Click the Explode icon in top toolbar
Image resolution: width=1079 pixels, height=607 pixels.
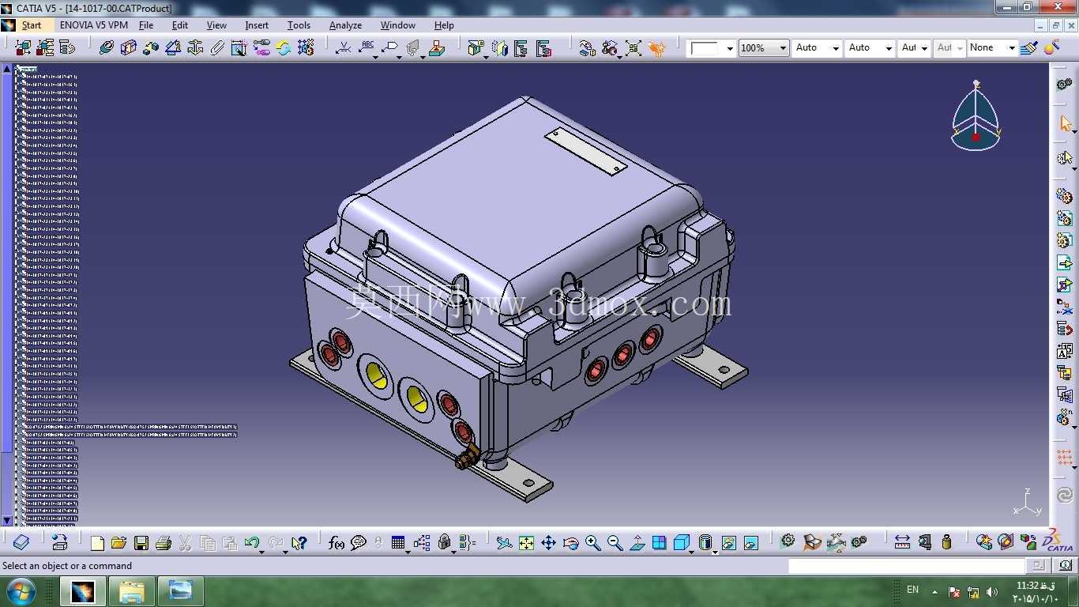633,48
